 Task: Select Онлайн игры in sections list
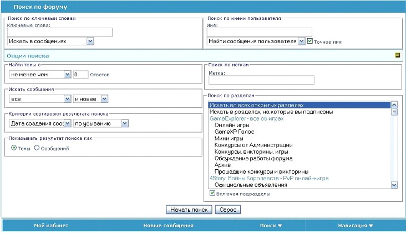(x=229, y=126)
